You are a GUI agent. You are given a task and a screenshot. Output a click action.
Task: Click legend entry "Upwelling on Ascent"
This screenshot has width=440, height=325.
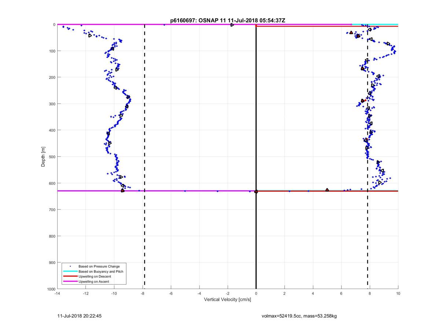tap(93, 282)
